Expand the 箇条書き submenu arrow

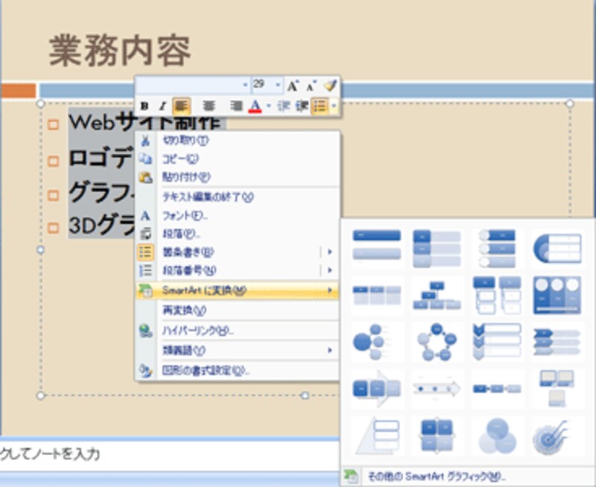pos(329,252)
